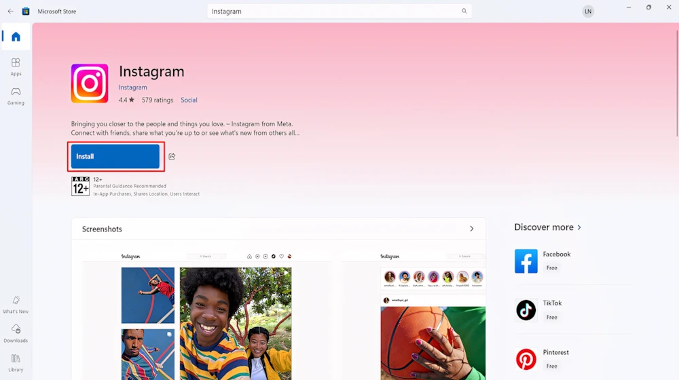Click the Instagram app logo
This screenshot has height=380, width=679.
coord(90,83)
